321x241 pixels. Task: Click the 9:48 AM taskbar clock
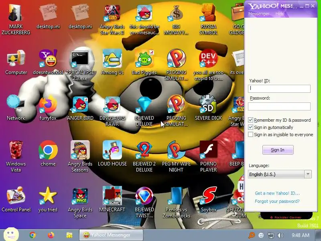(300, 235)
